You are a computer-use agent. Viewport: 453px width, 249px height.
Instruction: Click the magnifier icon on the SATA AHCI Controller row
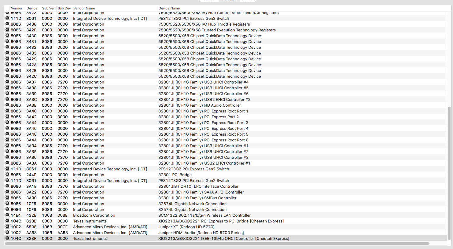click(7, 192)
